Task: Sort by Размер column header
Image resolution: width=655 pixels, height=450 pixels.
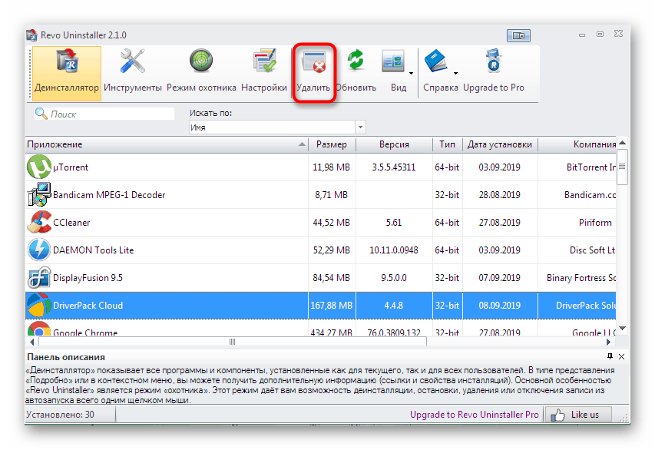Action: [332, 144]
